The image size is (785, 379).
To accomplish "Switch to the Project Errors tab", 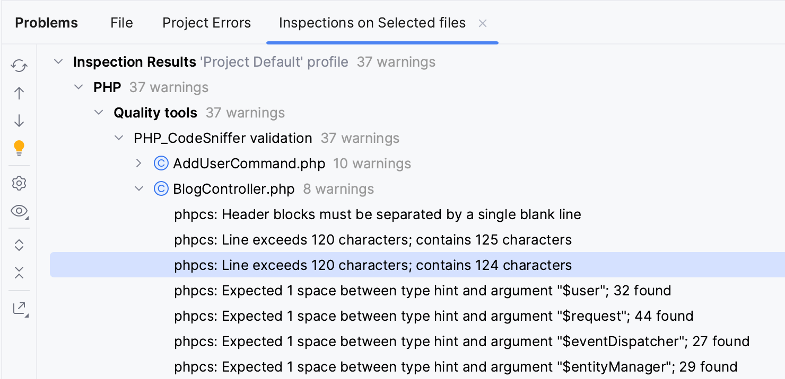I will click(x=206, y=23).
